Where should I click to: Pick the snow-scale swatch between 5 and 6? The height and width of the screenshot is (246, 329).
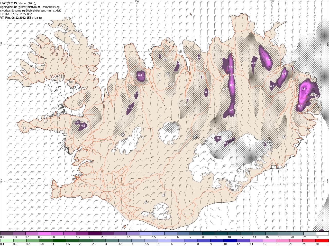171,233
